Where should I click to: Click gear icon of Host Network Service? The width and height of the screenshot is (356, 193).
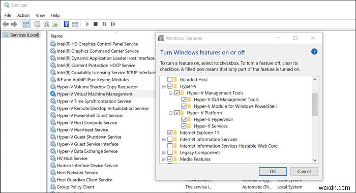[53, 172]
